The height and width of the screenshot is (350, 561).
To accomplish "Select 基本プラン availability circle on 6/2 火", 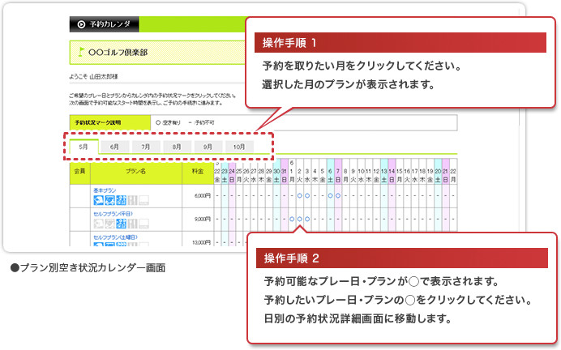I will [299, 195].
